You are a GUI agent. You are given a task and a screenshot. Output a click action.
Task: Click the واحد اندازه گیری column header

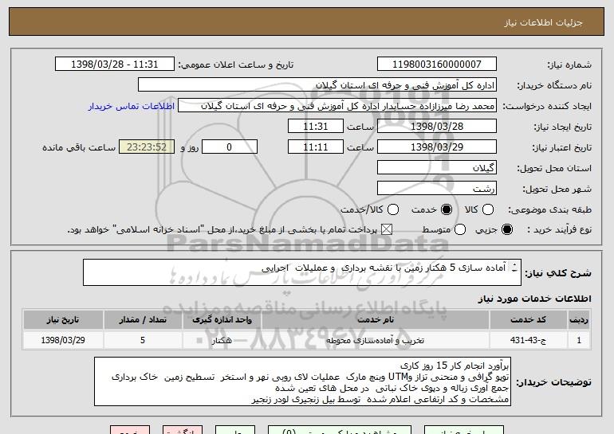[222, 320]
